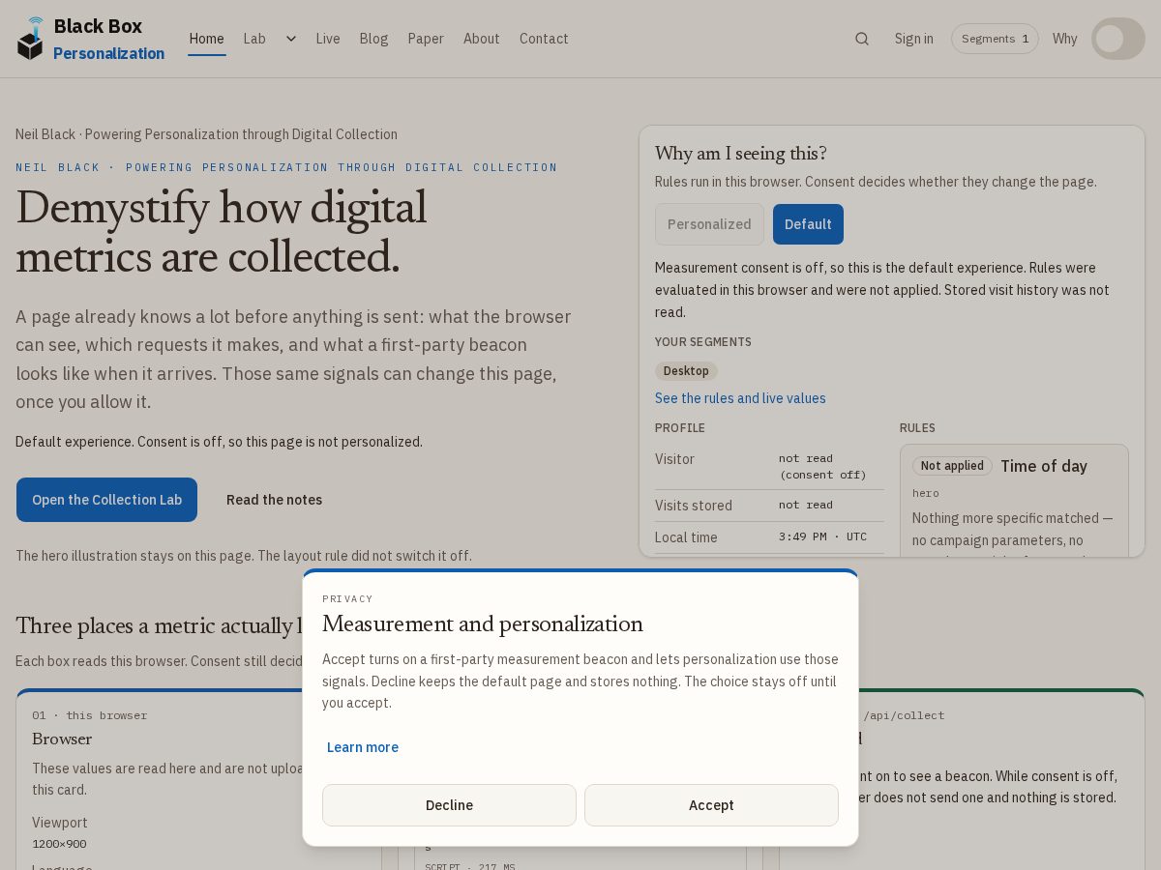Viewport: 1161px width, 870px height.
Task: Click the Why link in the header
Action: pyautogui.click(x=1064, y=39)
